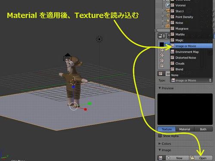Select the Stucci texture icon
215x161 pixels.
click(x=172, y=11)
